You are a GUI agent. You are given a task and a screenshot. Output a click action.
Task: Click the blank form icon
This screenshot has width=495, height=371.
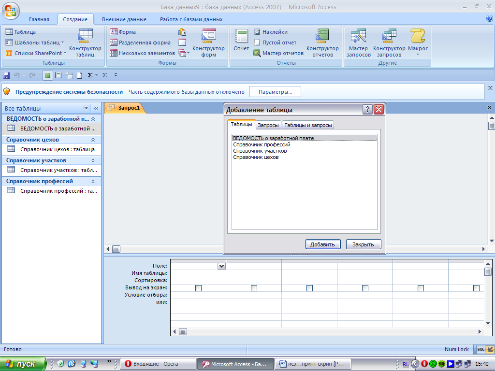(182, 43)
